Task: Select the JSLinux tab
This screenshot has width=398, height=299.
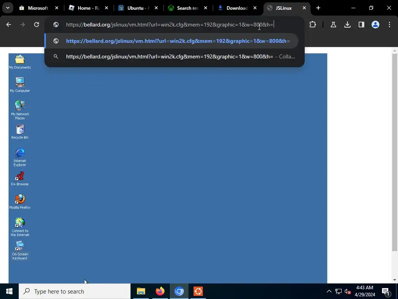Action: [x=283, y=8]
